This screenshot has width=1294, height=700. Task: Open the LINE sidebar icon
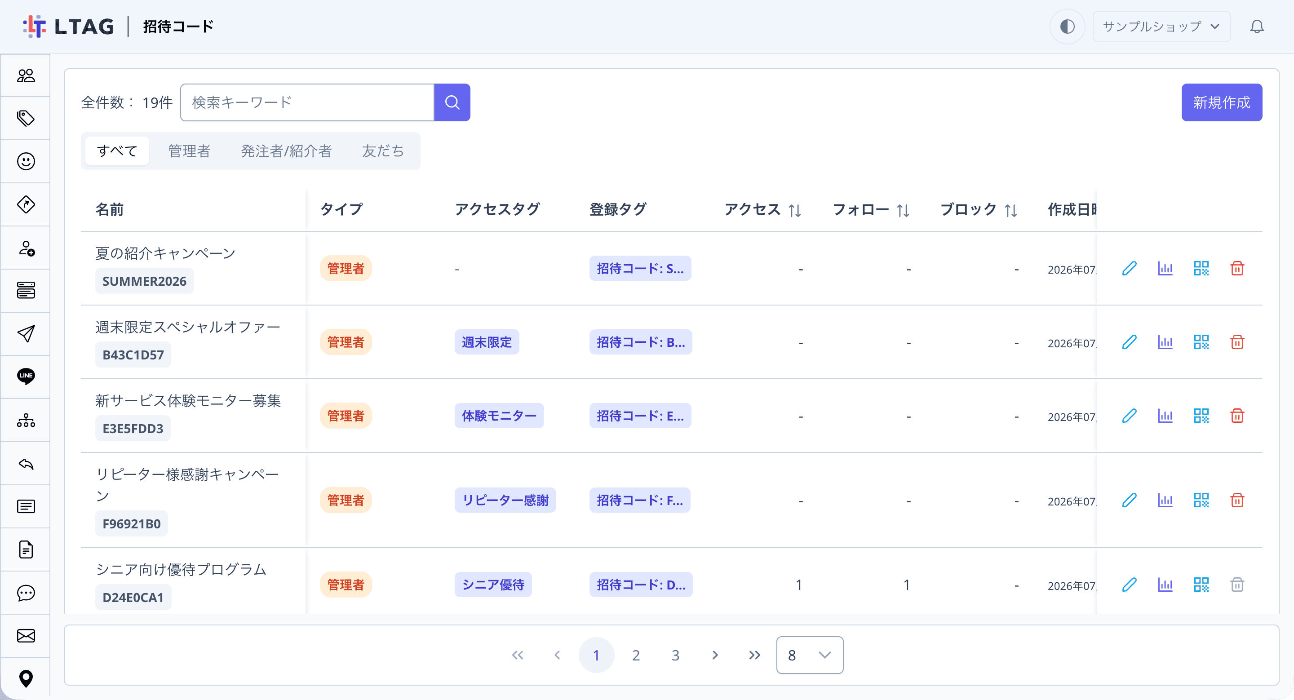coord(26,376)
